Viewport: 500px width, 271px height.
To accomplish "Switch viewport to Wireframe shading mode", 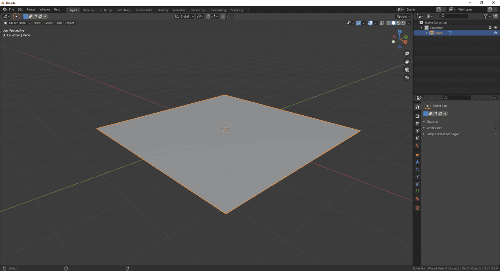I will coord(388,23).
